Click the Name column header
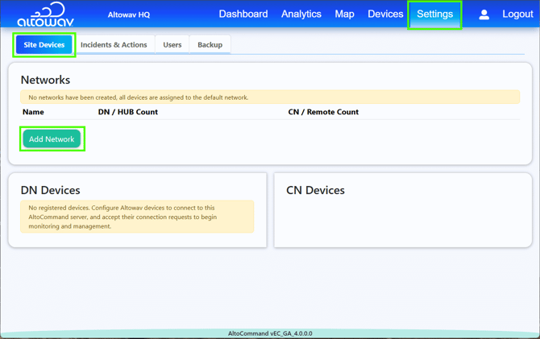 tap(33, 112)
